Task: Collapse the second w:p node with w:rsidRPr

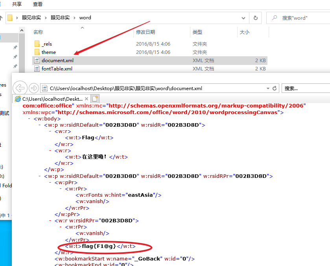Action: (x=40, y=176)
